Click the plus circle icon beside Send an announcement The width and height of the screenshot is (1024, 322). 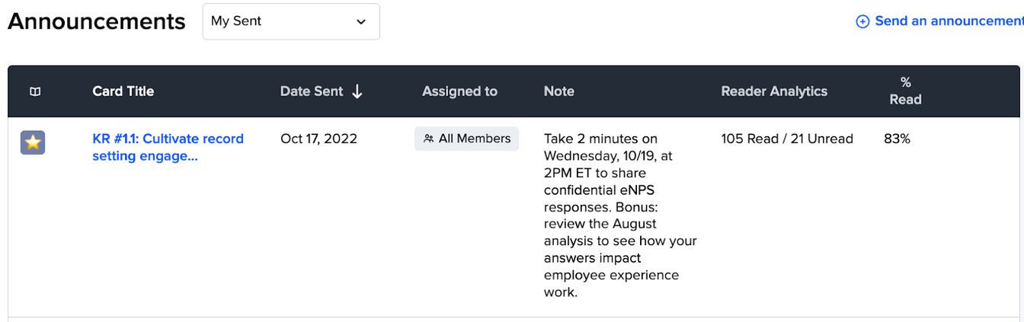[862, 21]
